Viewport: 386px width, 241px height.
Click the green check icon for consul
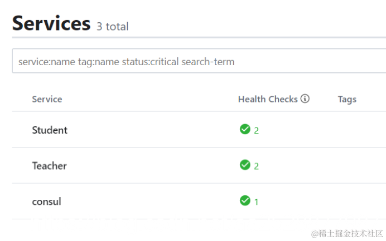pos(244,200)
